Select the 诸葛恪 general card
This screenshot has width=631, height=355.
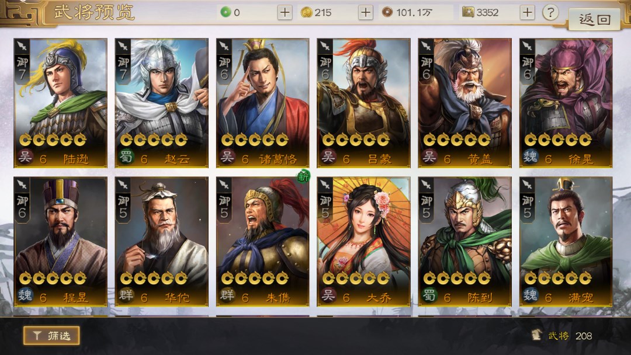tap(262, 103)
